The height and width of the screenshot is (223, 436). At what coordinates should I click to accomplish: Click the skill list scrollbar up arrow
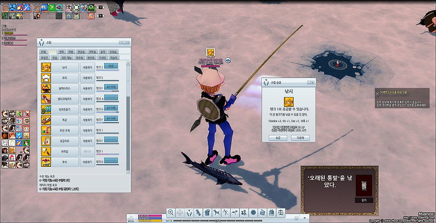click(128, 64)
